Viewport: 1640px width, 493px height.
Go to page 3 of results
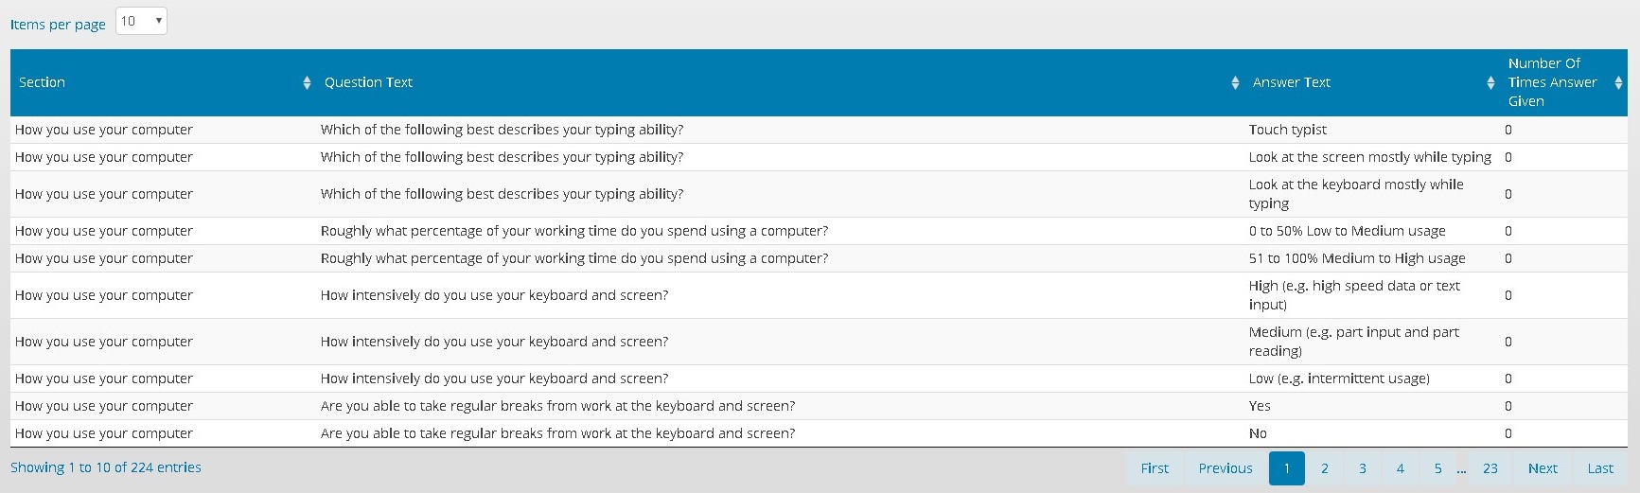pos(1362,468)
